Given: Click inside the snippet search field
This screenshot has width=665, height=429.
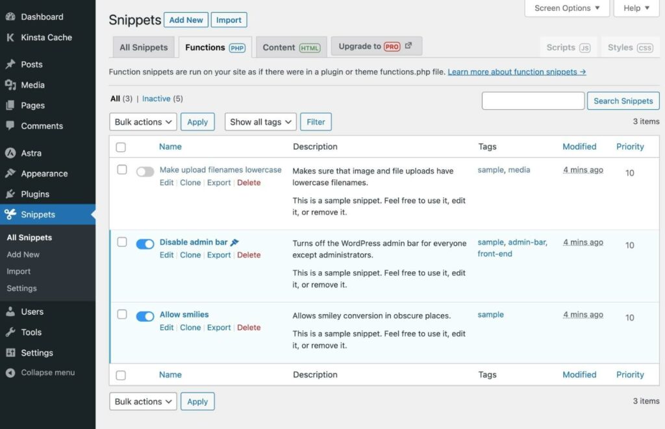Looking at the screenshot, I should [533, 101].
